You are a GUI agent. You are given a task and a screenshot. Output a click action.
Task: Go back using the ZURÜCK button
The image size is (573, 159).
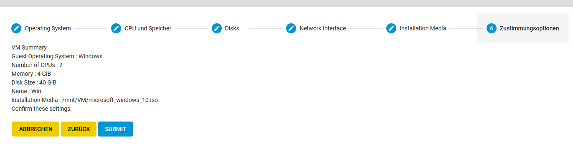79,129
